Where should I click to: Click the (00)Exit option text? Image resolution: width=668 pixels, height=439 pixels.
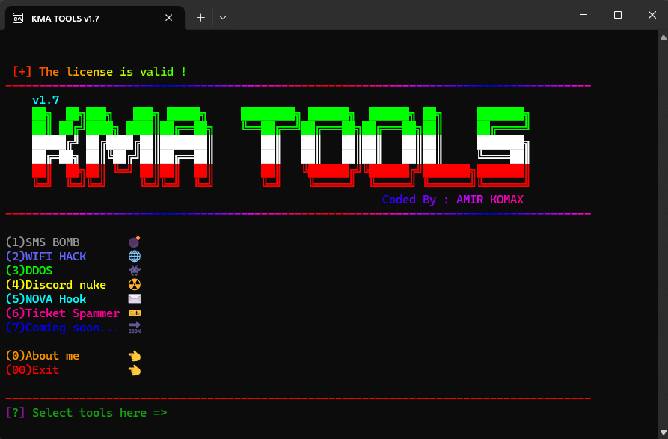point(32,370)
